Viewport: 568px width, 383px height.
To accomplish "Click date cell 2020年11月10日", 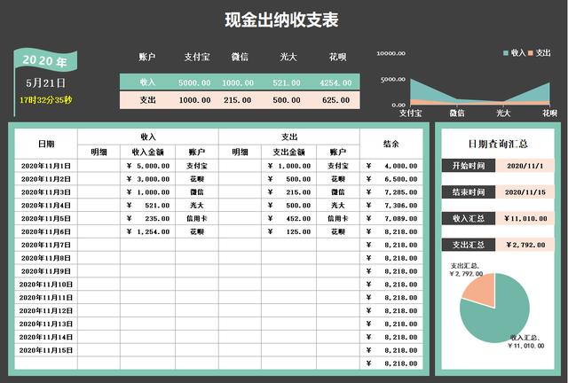I will click(46, 285).
